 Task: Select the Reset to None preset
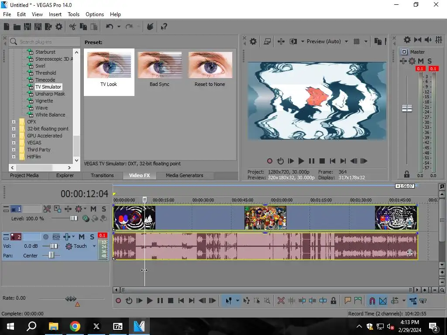(210, 69)
